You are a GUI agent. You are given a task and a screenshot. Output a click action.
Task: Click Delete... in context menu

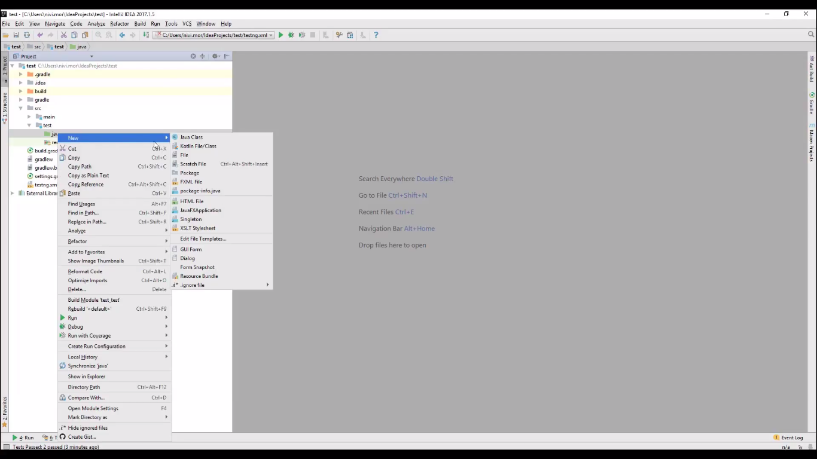[114, 289]
